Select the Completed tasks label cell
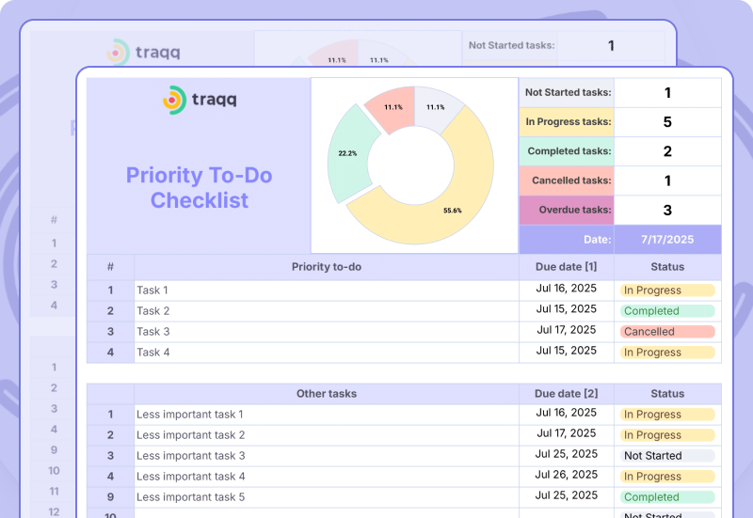Image resolution: width=753 pixels, height=518 pixels. (567, 151)
